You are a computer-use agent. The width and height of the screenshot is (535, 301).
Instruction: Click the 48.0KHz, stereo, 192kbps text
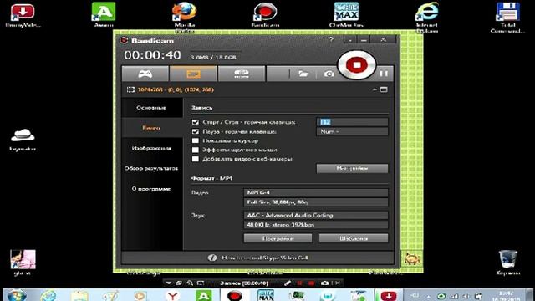[x=281, y=225]
